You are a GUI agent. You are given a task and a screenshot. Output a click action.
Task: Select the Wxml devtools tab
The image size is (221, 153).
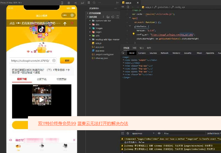point(132,53)
